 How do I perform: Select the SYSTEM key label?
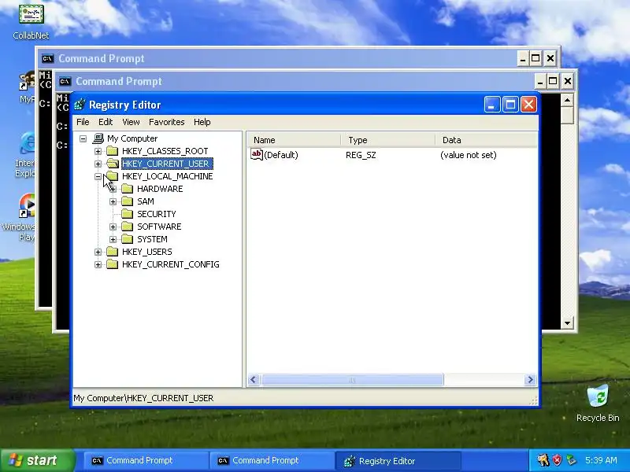(152, 239)
